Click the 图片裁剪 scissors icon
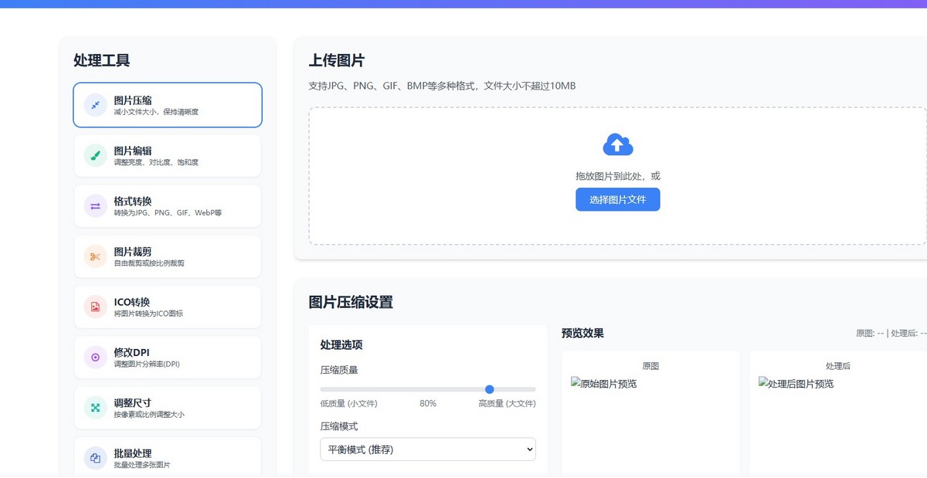927x478 pixels. pos(95,256)
